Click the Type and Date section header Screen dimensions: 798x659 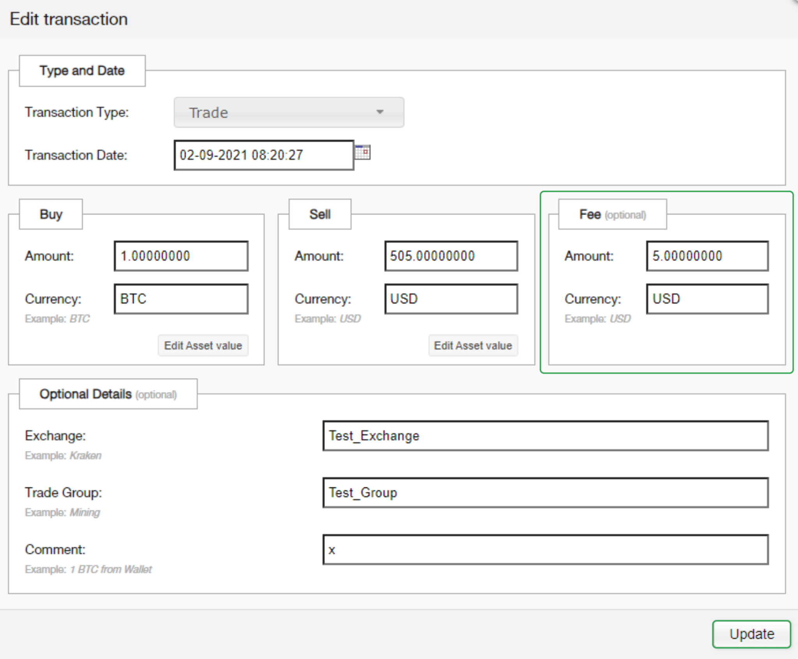coord(82,71)
